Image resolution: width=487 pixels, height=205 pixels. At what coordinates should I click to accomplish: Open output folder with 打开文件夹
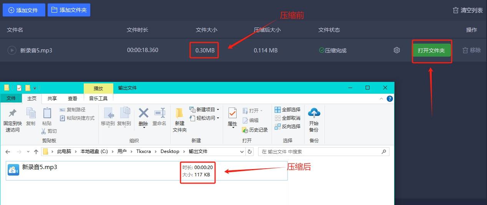(431, 50)
